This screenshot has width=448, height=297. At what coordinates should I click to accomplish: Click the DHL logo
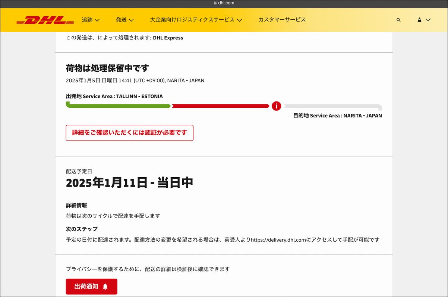point(45,20)
